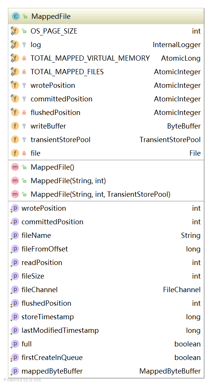Click the InternalLogger type label
The height and width of the screenshot is (386, 212).
177,45
